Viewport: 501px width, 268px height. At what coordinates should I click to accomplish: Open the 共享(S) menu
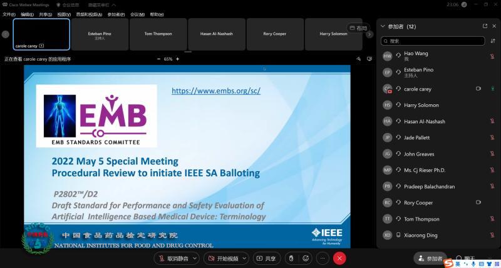point(45,14)
